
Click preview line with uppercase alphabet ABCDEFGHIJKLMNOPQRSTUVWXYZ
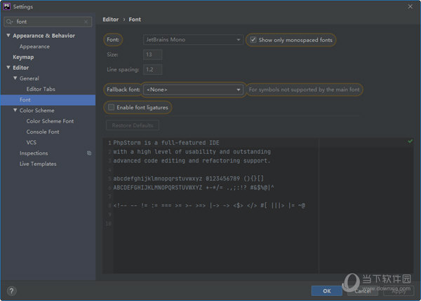coord(194,188)
